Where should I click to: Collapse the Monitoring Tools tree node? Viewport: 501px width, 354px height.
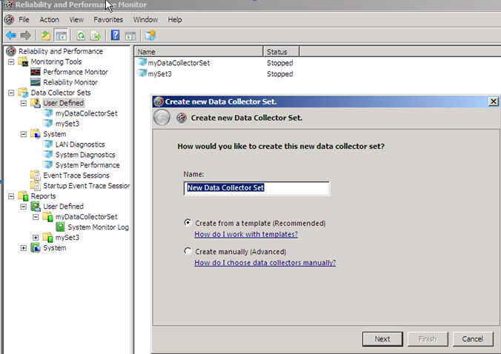(11, 61)
